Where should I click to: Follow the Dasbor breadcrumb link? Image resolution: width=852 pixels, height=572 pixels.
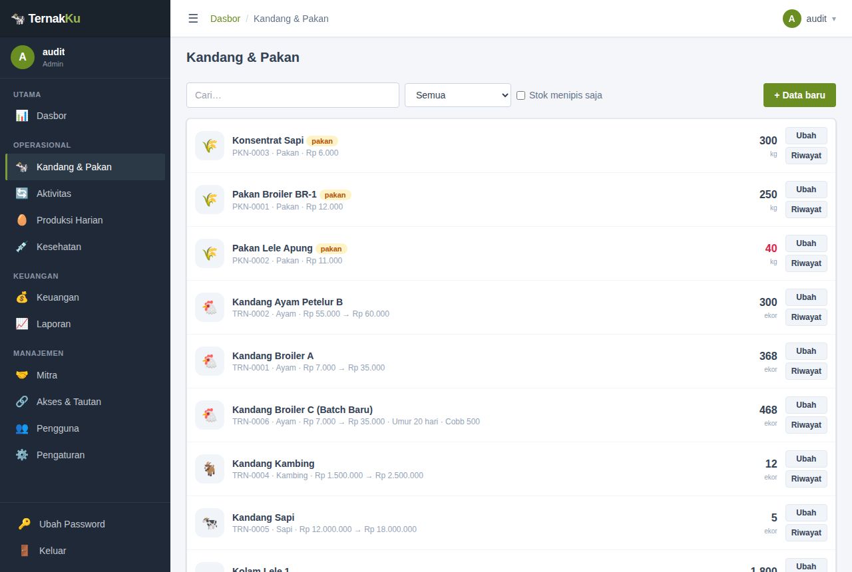pyautogui.click(x=225, y=19)
